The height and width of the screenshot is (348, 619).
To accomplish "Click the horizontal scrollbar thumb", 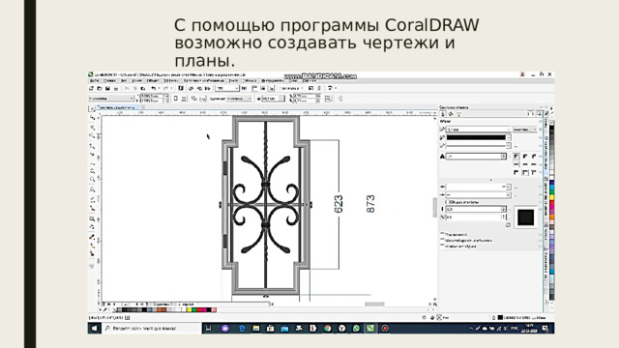I will [x=374, y=304].
